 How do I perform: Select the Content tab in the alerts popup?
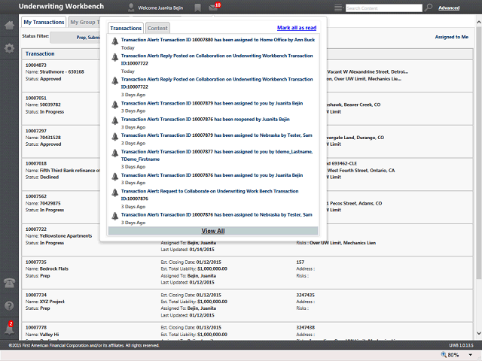pyautogui.click(x=157, y=28)
